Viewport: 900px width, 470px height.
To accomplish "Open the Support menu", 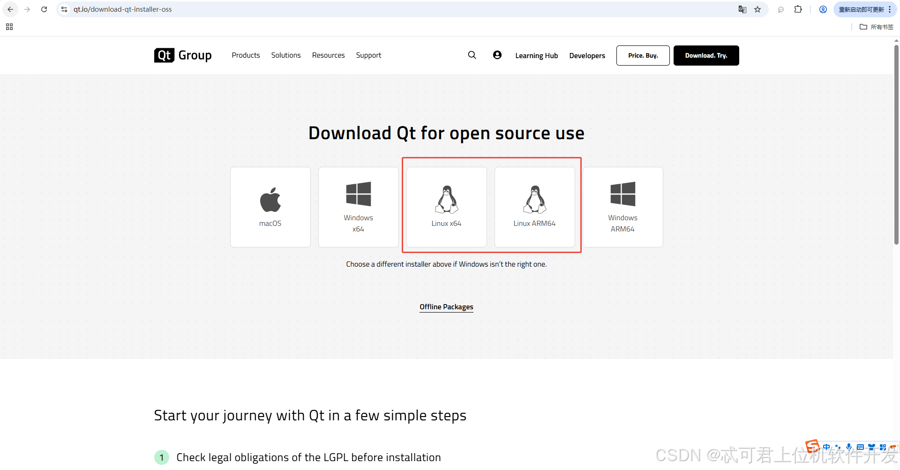I will [368, 55].
